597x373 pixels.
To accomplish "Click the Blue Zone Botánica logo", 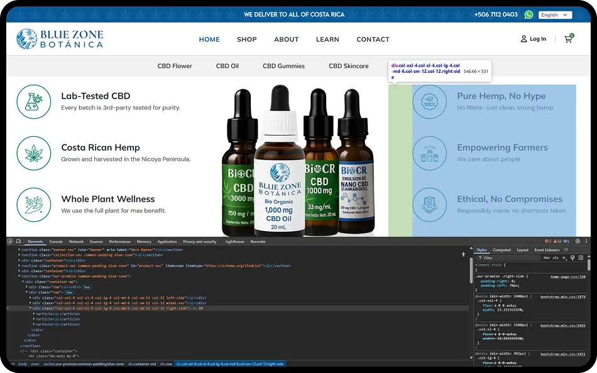I will (60, 39).
